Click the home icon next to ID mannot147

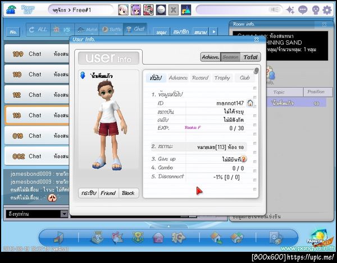[x=250, y=103]
